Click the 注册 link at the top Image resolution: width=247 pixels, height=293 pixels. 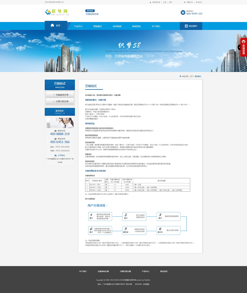click(165, 2)
